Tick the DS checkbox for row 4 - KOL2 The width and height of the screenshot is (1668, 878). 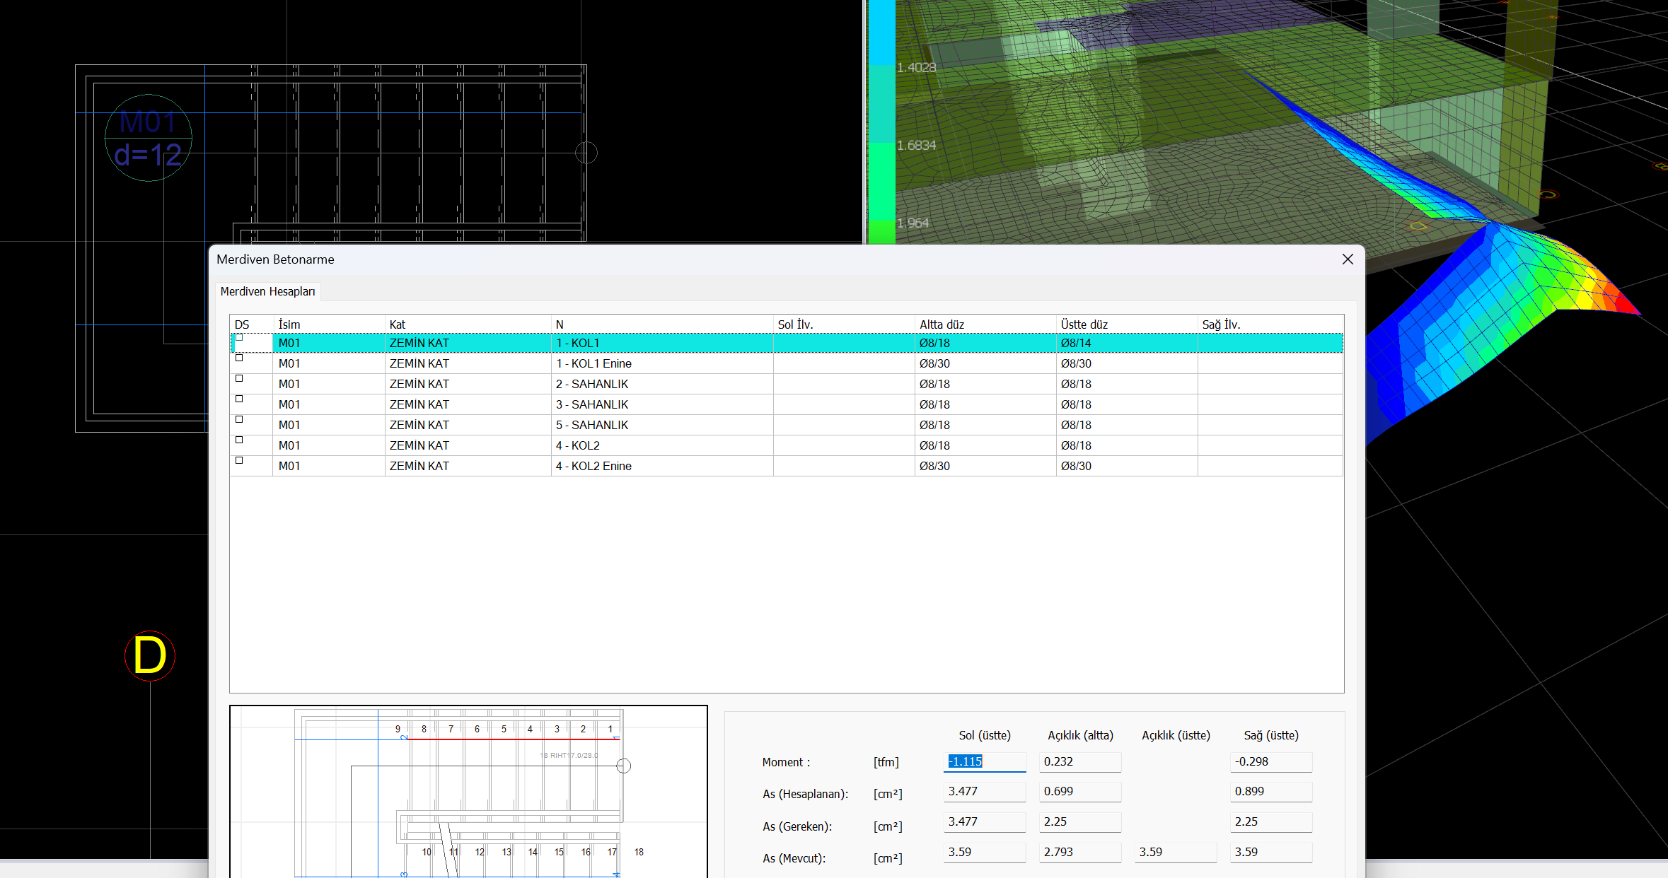pos(239,440)
